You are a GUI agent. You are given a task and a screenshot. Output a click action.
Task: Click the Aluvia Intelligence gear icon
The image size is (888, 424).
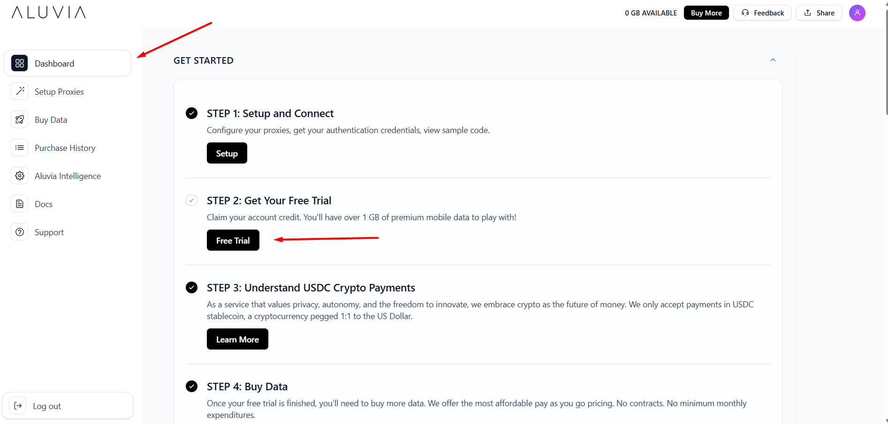[19, 176]
